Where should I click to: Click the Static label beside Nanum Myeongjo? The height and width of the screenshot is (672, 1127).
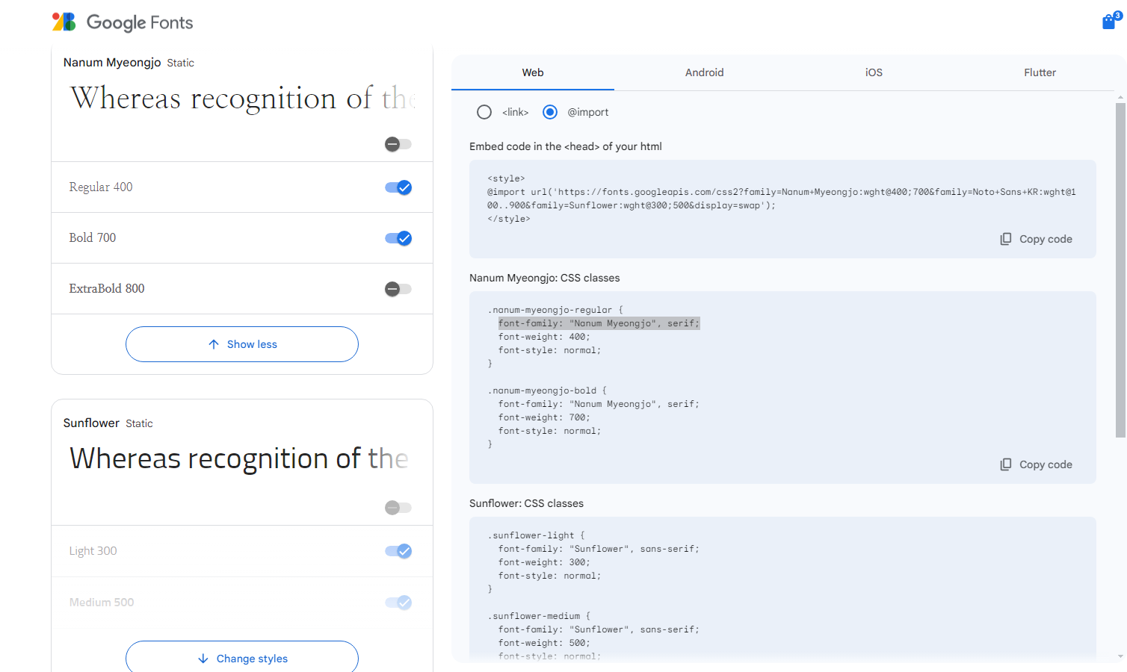180,63
